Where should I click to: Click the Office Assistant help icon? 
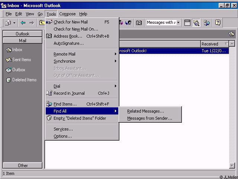pyautogui.click(x=218, y=23)
